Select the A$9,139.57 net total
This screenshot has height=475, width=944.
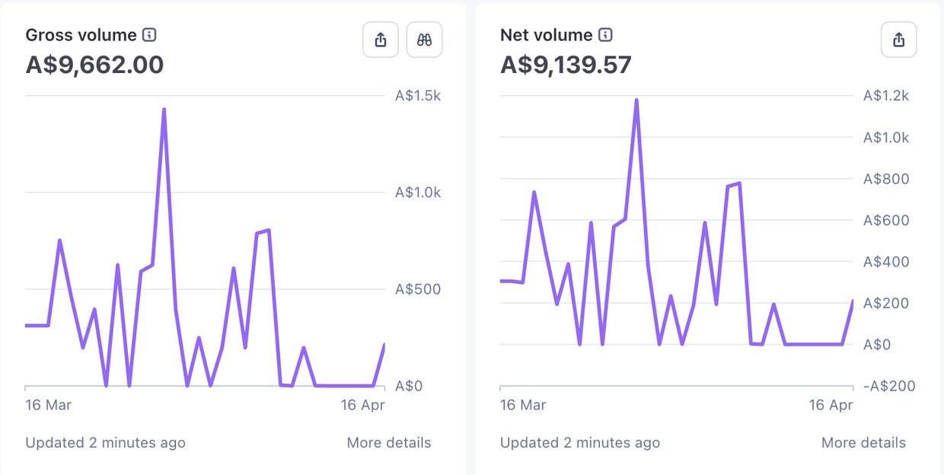click(566, 65)
